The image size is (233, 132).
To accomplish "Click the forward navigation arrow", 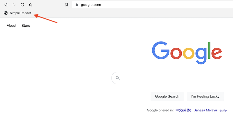I will tap(14, 5).
